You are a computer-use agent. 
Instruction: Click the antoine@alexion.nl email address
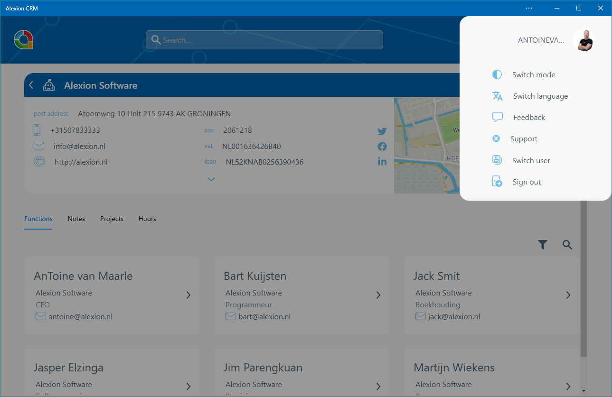point(80,316)
